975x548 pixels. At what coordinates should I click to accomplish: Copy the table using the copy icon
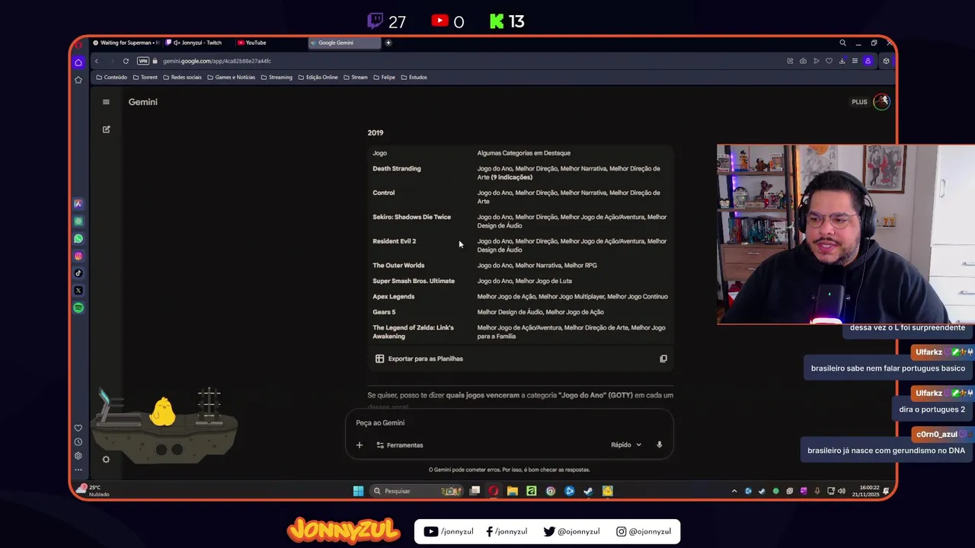coord(663,358)
